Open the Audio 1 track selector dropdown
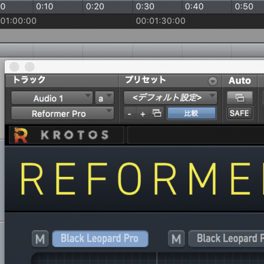The height and width of the screenshot is (264, 264). [x=52, y=98]
